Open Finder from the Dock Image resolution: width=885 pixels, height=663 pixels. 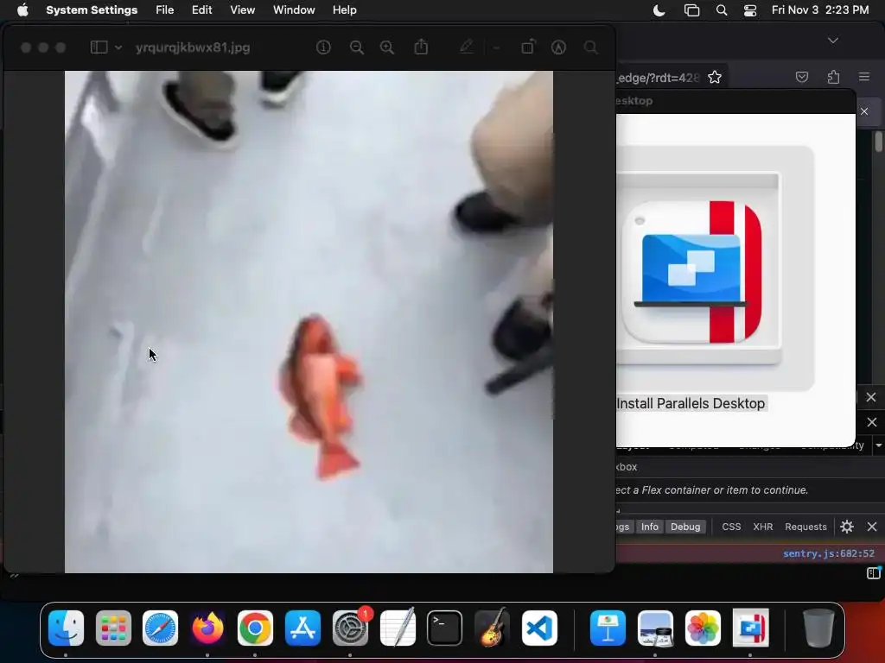(66, 628)
